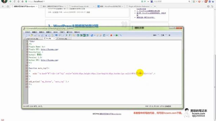Viewport: 216px width, 121px height.
Task: Undo the last edit with the blue arrow icon
Action: [56, 35]
